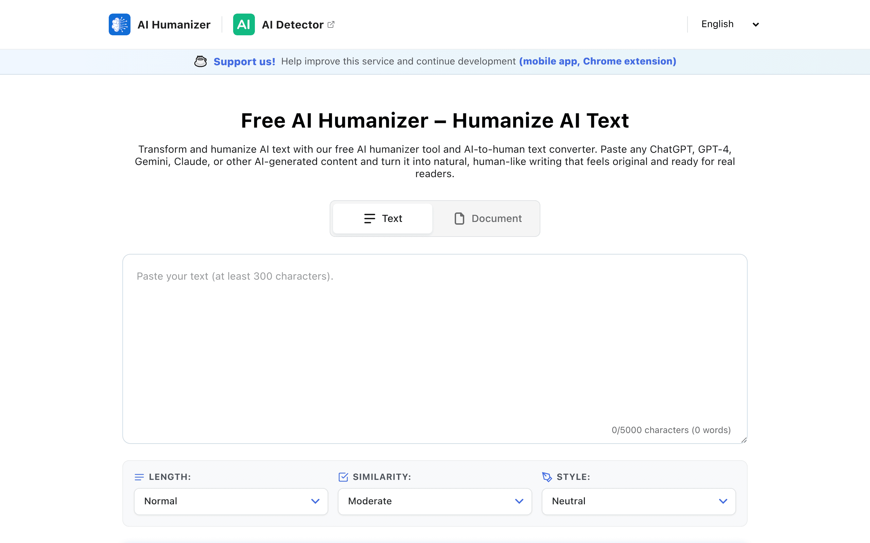Screen dimensions: 870x543
Task: Switch to the Text tab
Action: 383,218
